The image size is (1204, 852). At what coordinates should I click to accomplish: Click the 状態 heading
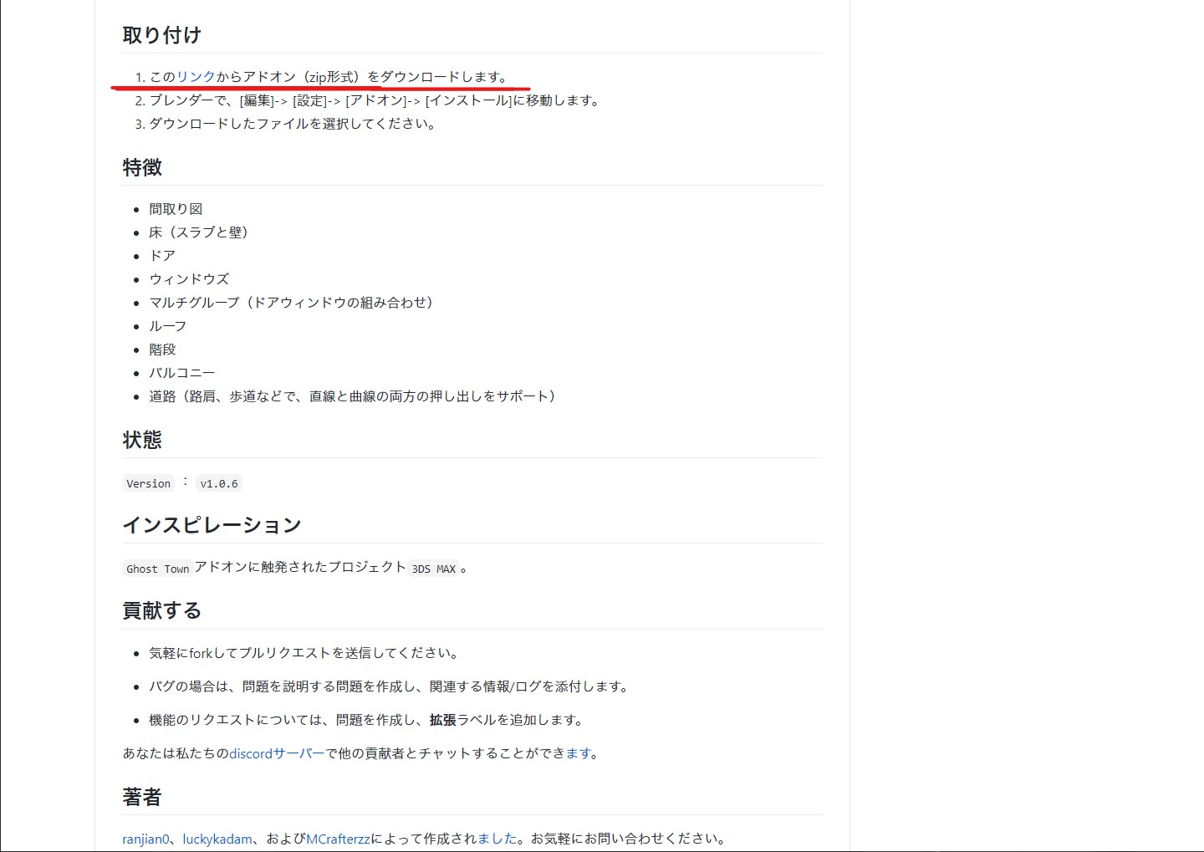click(x=142, y=440)
